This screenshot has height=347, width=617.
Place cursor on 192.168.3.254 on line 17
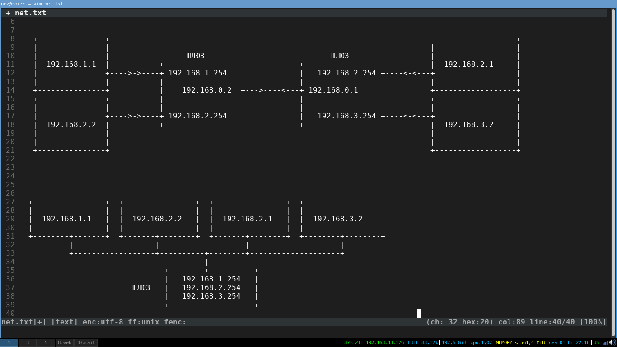point(347,116)
